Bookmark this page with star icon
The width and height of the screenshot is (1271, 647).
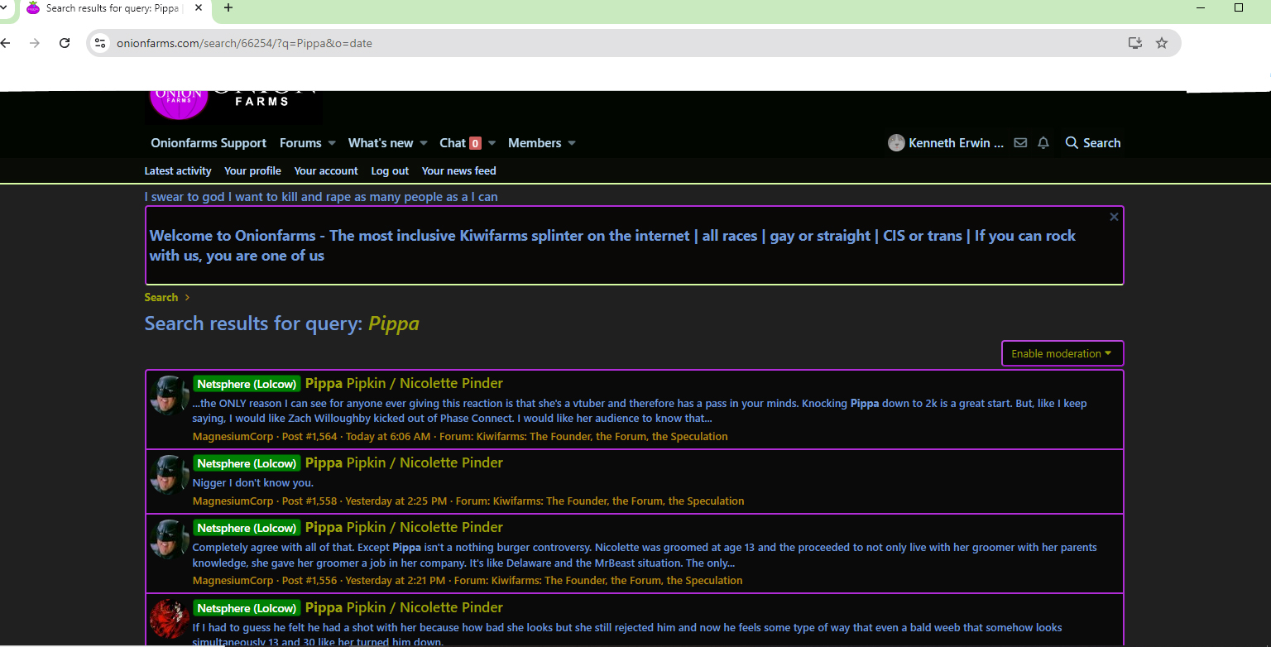point(1162,43)
